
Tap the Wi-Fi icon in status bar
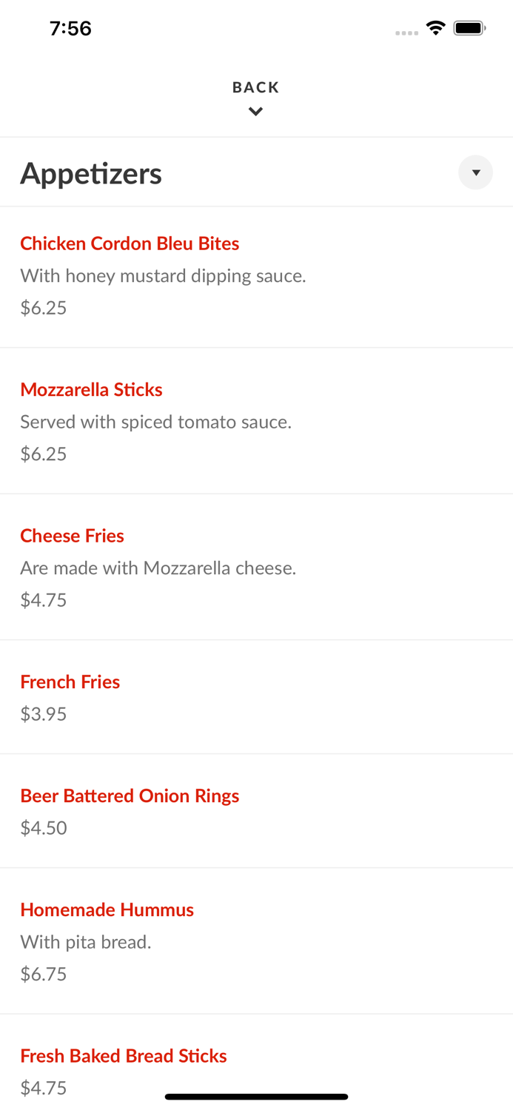click(435, 27)
